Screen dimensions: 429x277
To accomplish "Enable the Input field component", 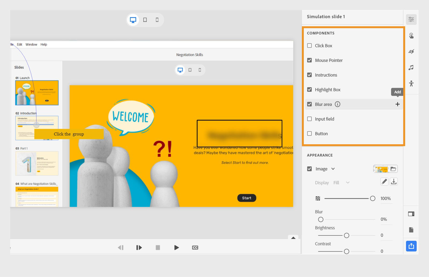I will pos(309,119).
